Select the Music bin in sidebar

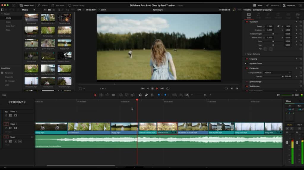[8, 22]
